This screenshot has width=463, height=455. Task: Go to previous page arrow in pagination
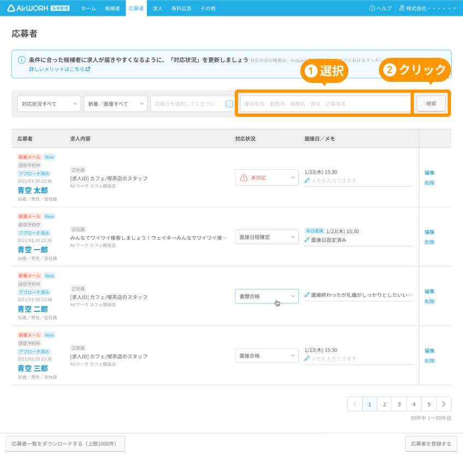point(355,404)
